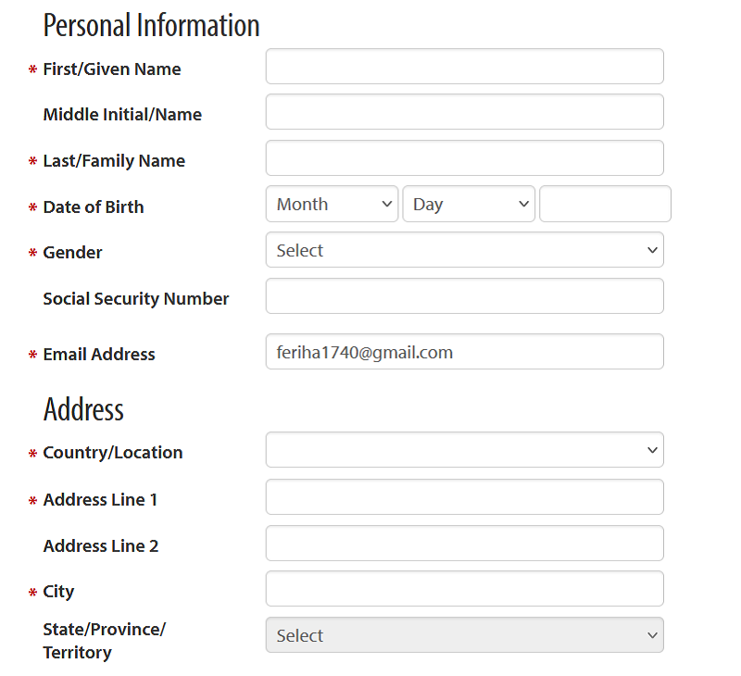Expand the Gender select dropdown

(x=465, y=250)
